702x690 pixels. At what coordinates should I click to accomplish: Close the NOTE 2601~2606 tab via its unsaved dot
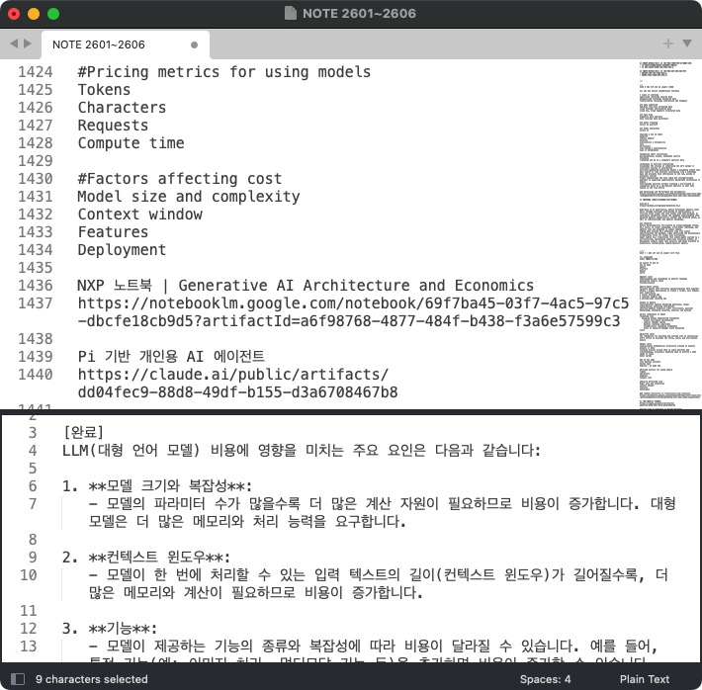[x=194, y=44]
